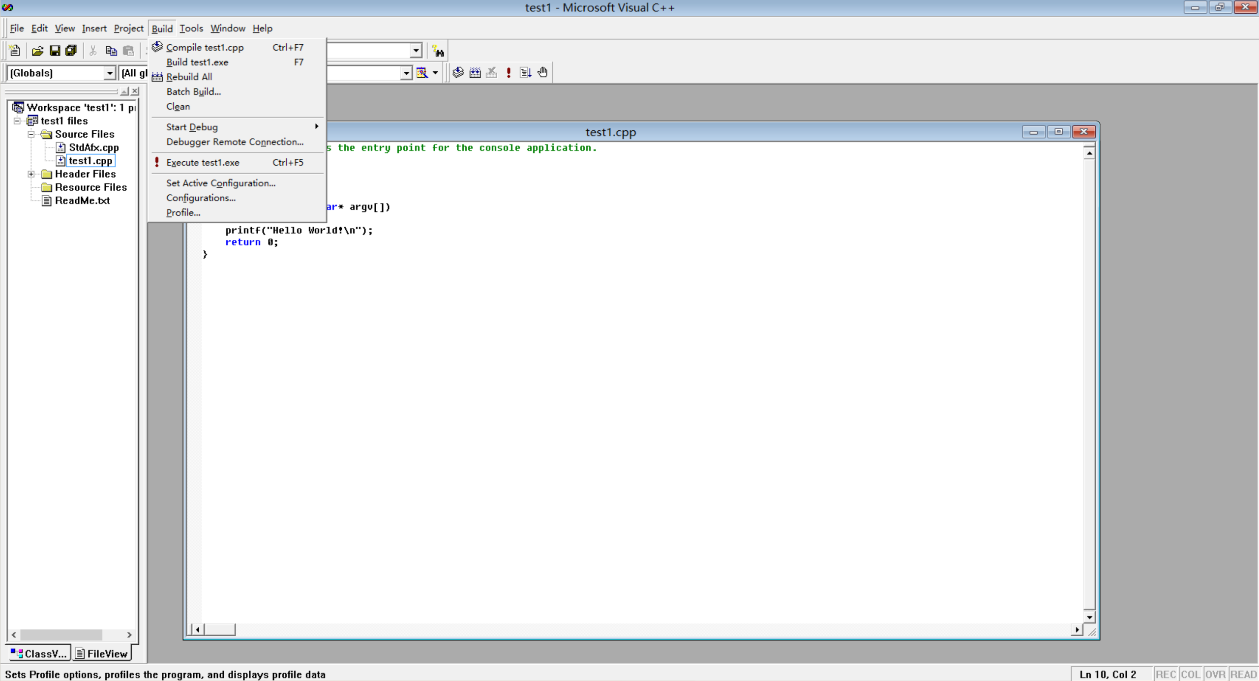
Task: Switch to the ClassView tab
Action: click(x=39, y=653)
